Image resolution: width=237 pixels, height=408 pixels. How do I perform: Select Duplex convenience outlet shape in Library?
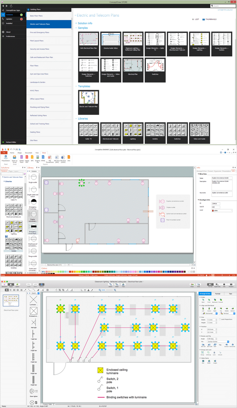click(33, 216)
